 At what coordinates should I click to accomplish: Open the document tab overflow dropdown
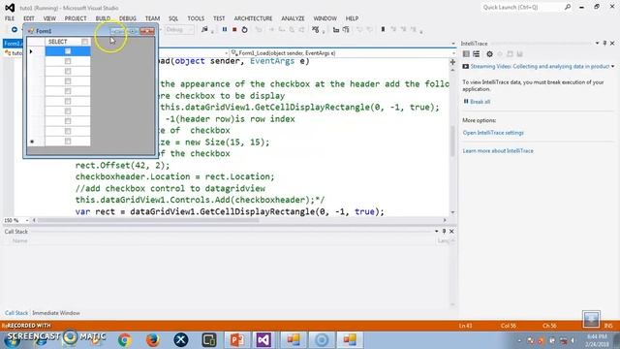[x=452, y=44]
